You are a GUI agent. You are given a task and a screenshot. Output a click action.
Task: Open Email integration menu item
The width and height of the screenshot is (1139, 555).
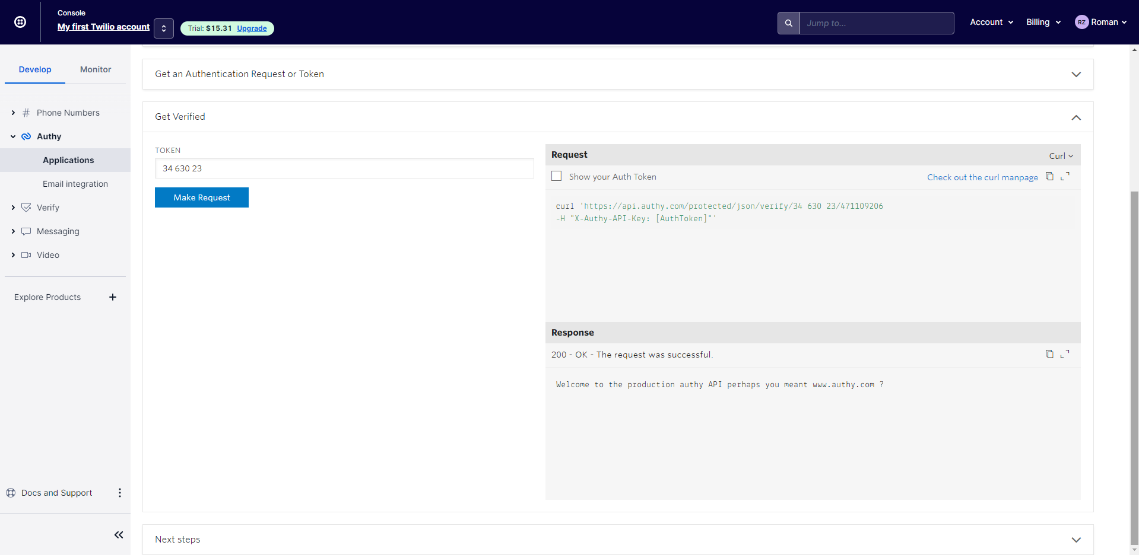75,184
